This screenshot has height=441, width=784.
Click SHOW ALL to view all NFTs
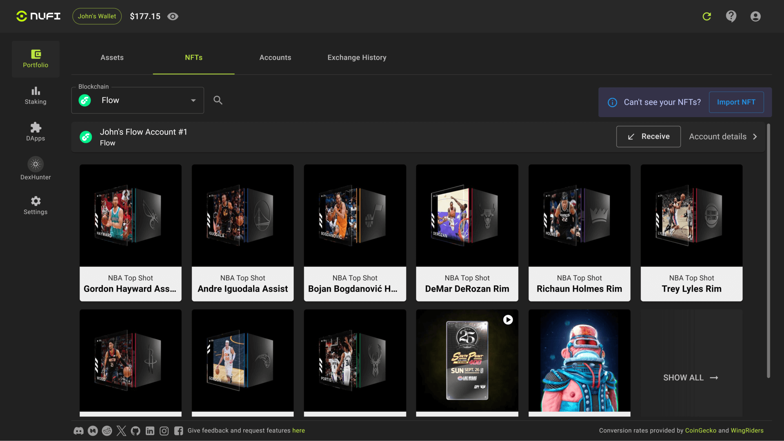pyautogui.click(x=691, y=378)
